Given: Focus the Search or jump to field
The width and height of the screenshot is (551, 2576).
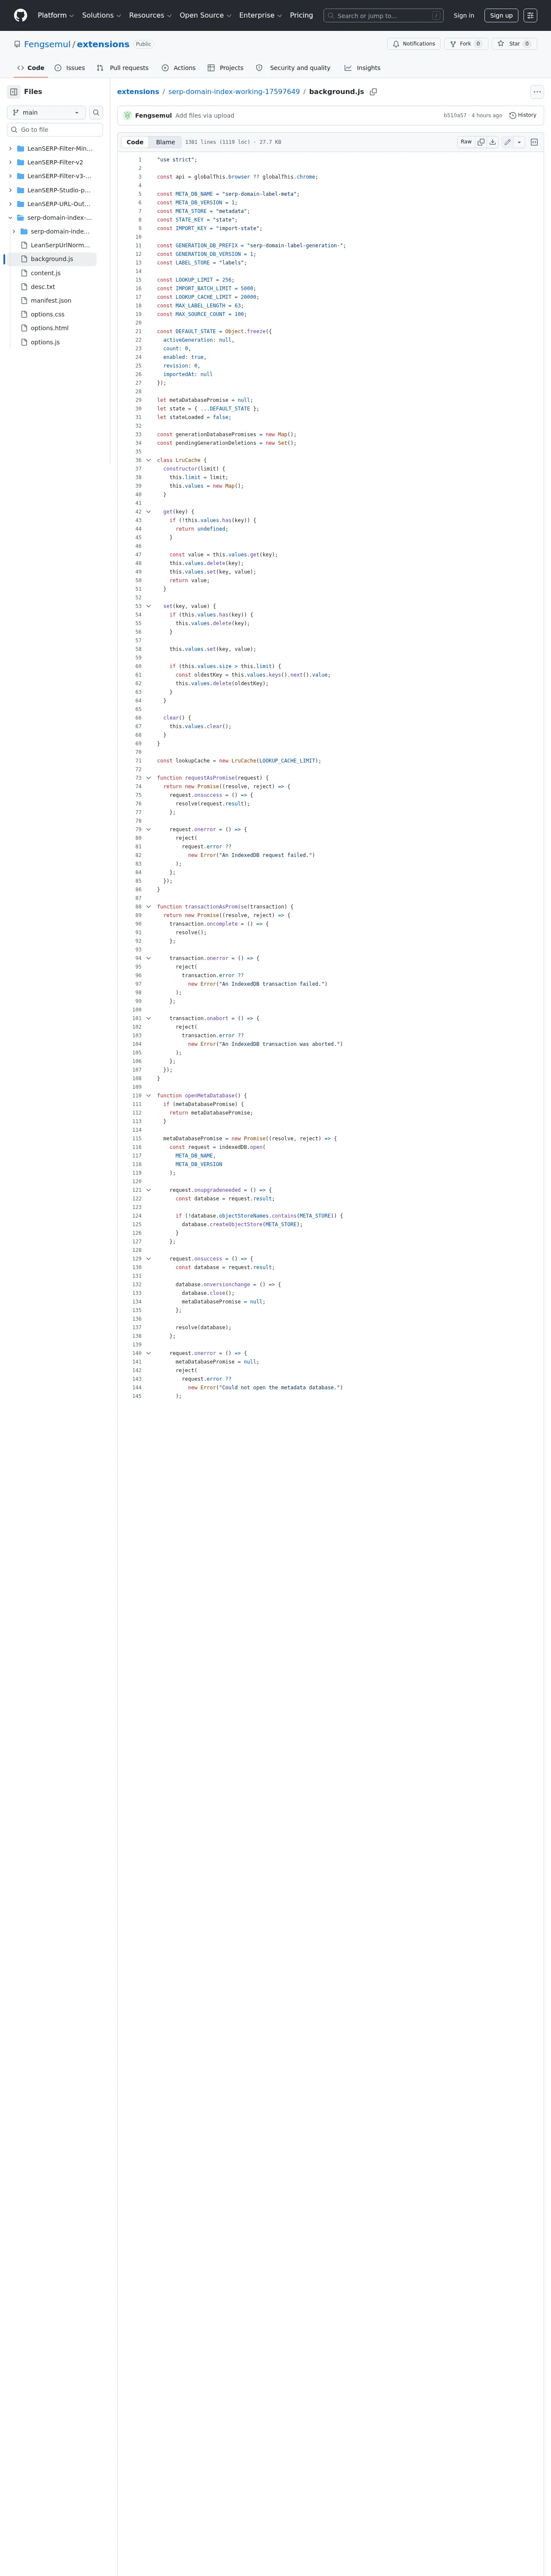Looking at the screenshot, I should (x=383, y=15).
